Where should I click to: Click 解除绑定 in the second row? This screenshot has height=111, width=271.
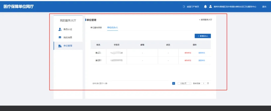point(188,60)
